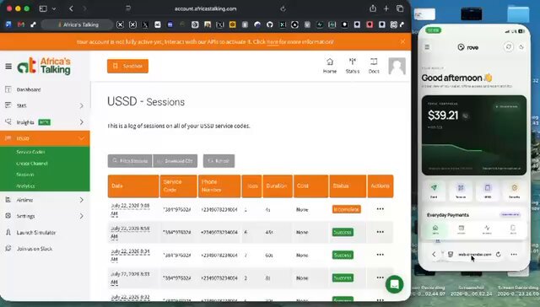Click the third quick action tile in rove

pyautogui.click(x=488, y=191)
